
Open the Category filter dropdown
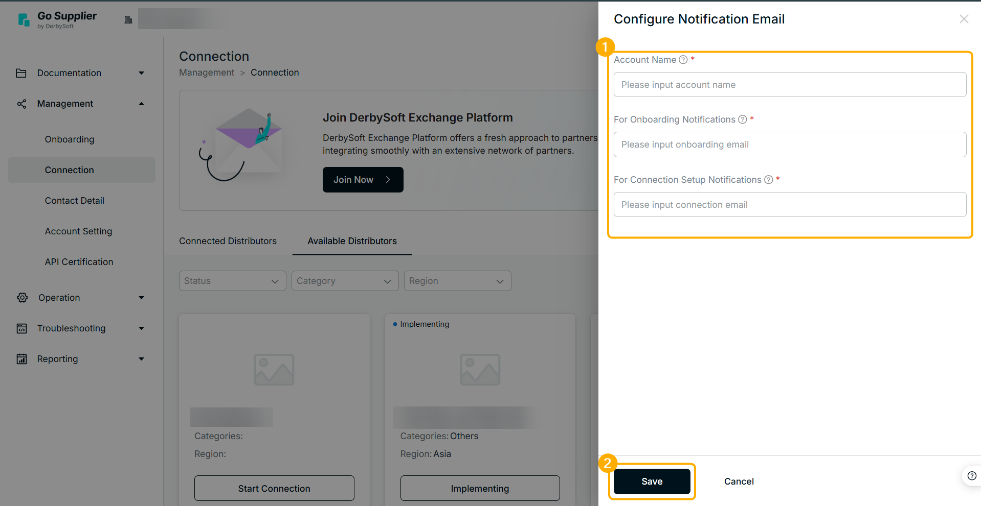click(345, 281)
